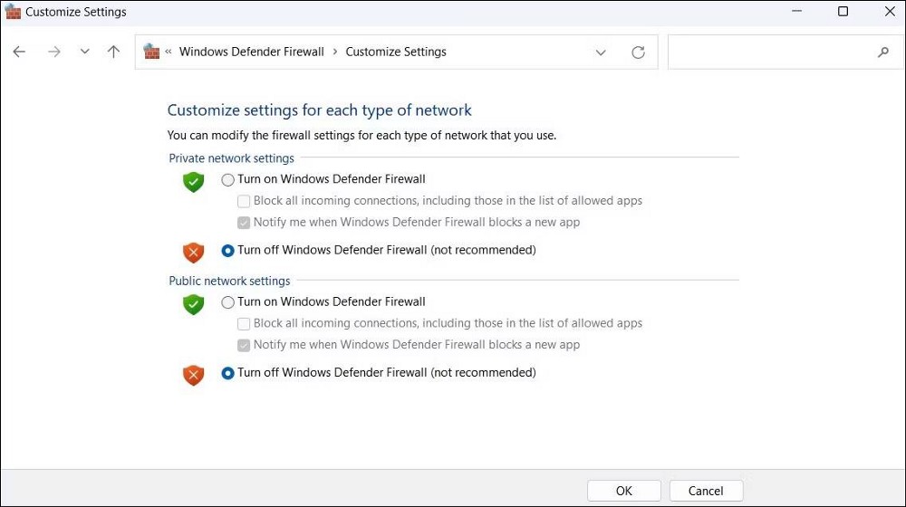Refresh the Customize Settings page
Image resolution: width=906 pixels, height=507 pixels.
638,53
